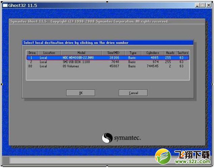The image size is (214, 168).
Task: Click the Heads column header
Action: [170, 53]
